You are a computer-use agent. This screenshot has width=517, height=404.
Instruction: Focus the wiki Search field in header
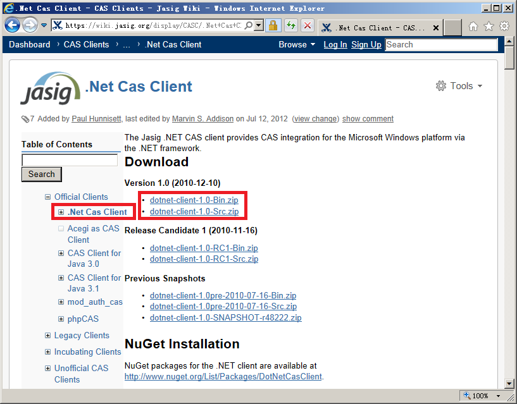[441, 44]
